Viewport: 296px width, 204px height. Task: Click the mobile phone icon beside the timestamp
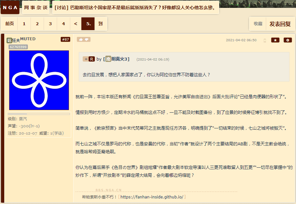point(265,41)
